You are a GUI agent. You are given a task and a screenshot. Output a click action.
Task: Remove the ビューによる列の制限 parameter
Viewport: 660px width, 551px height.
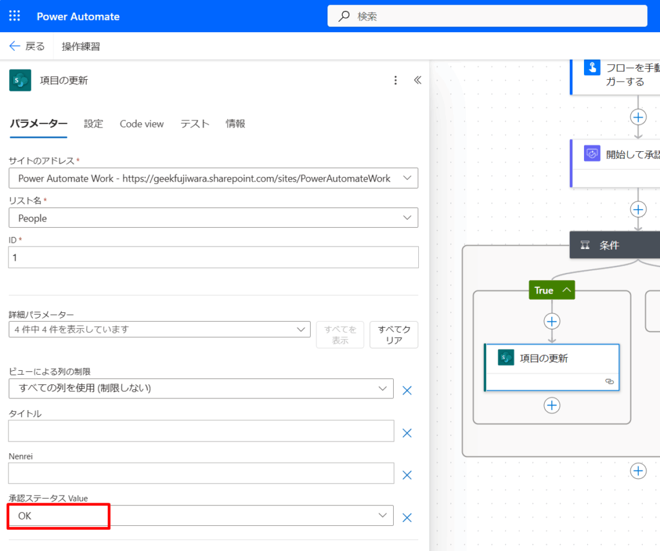(x=407, y=391)
